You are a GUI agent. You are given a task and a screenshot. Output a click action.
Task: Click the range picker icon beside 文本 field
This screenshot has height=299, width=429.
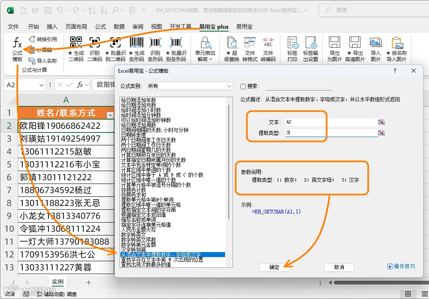[381, 122]
